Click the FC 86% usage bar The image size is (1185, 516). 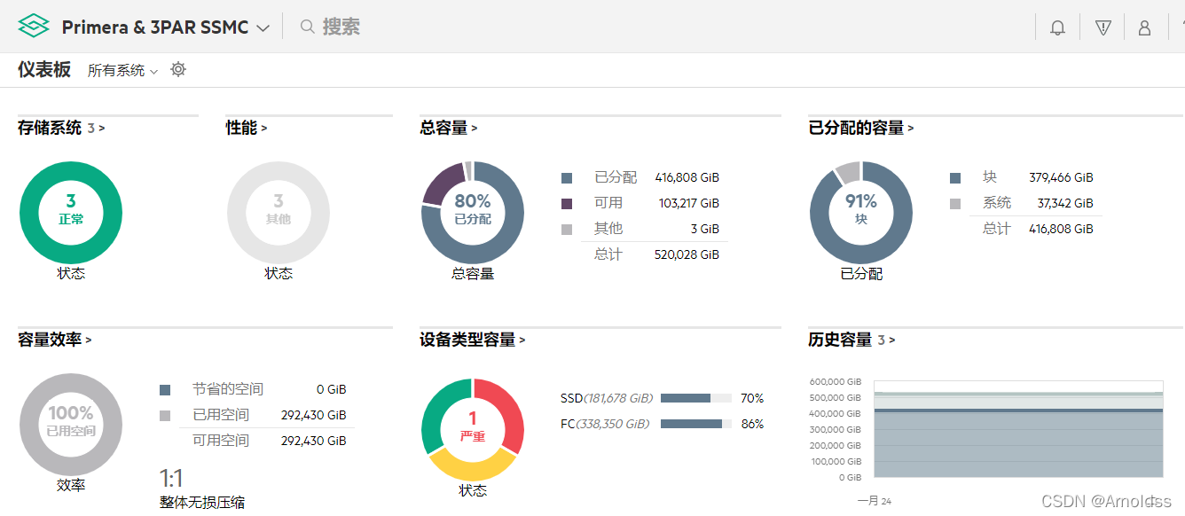click(x=696, y=424)
